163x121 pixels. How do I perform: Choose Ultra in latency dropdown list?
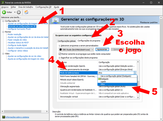tap(117, 84)
